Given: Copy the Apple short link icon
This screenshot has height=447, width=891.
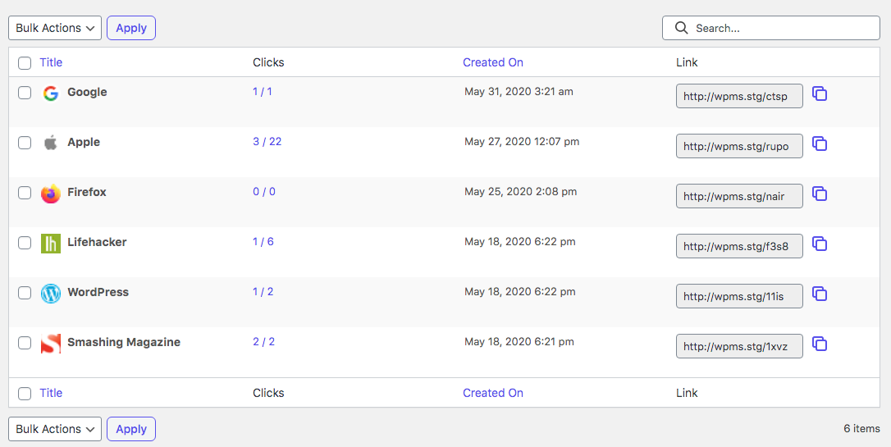Looking at the screenshot, I should (819, 144).
